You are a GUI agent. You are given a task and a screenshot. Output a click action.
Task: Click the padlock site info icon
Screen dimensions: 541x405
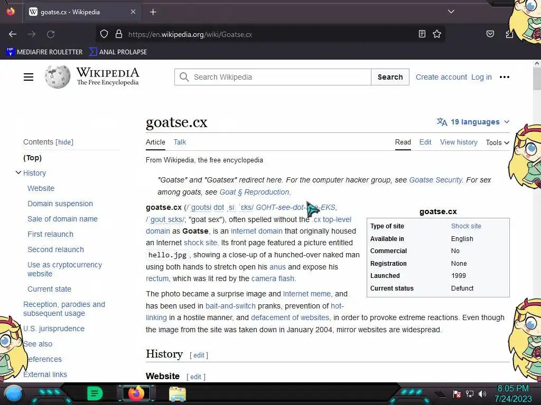point(119,34)
